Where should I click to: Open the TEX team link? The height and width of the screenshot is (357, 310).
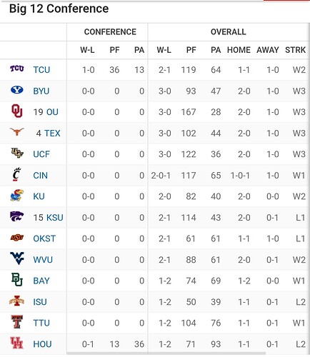tap(52, 134)
